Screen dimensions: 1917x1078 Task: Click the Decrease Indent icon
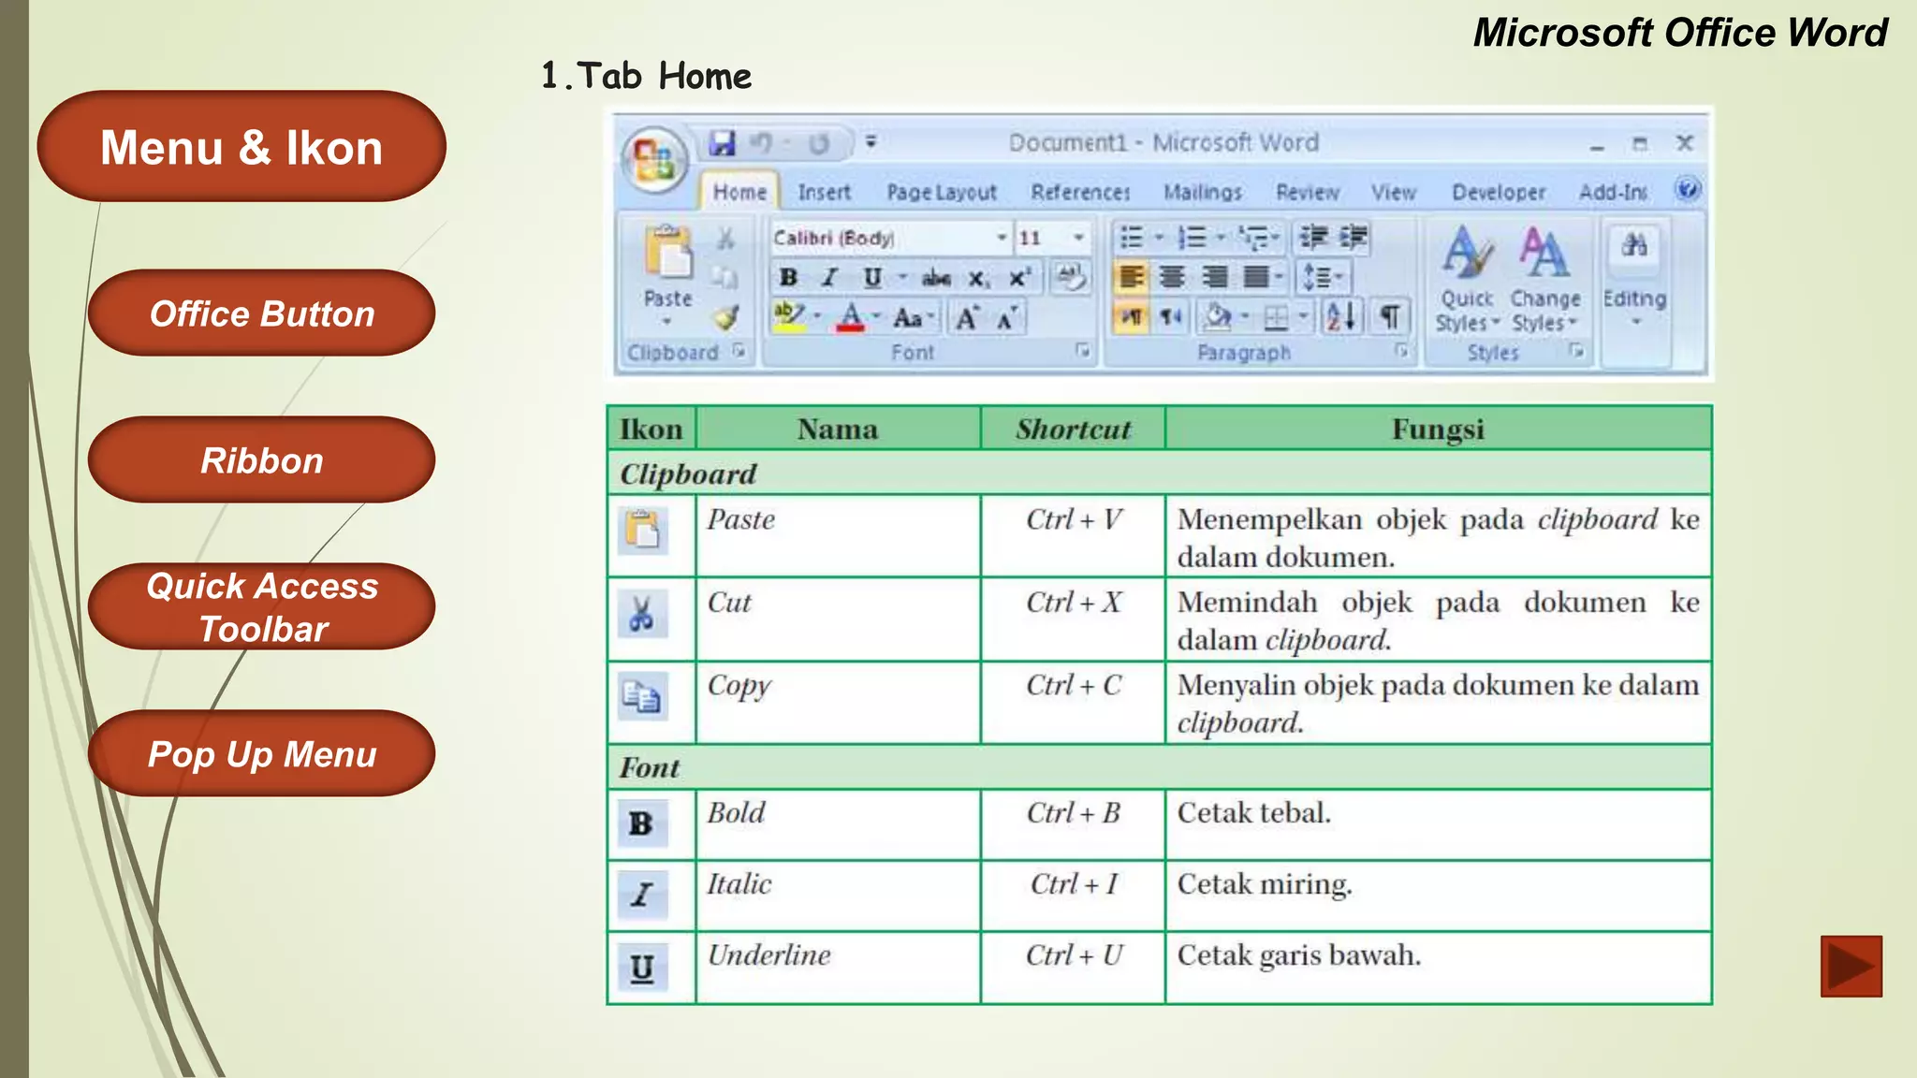1314,238
